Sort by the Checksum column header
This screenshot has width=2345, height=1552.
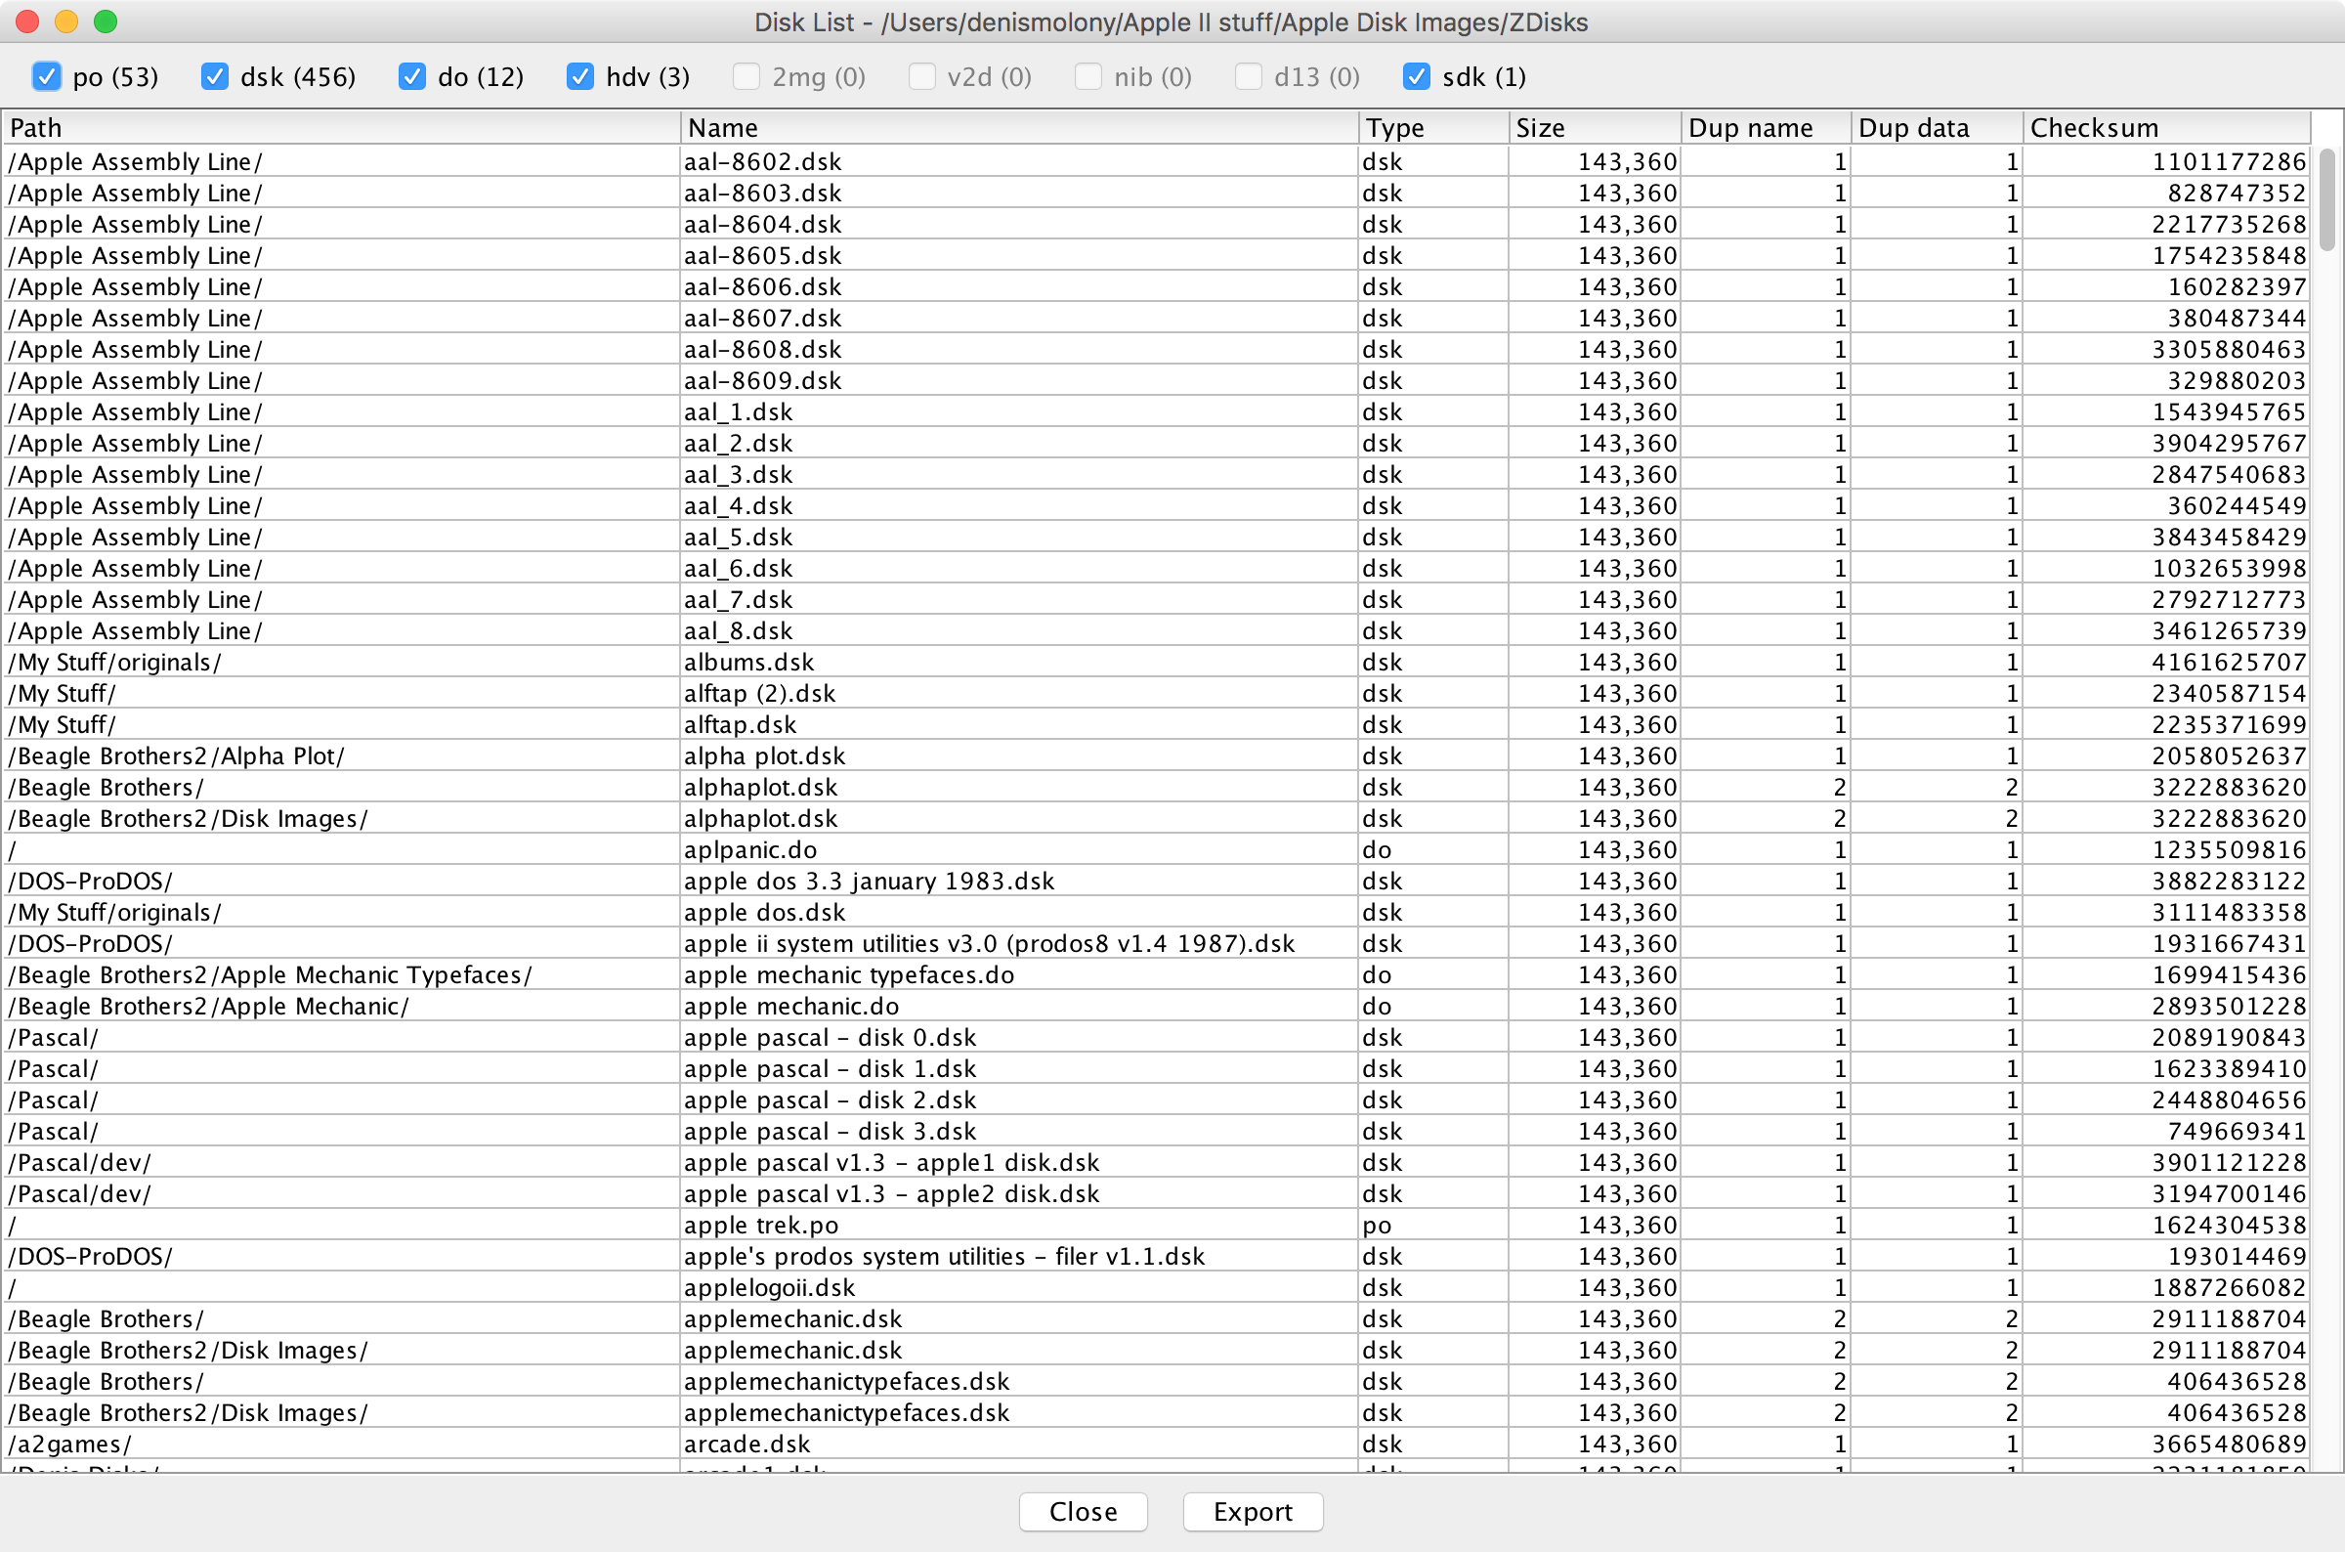(2167, 128)
